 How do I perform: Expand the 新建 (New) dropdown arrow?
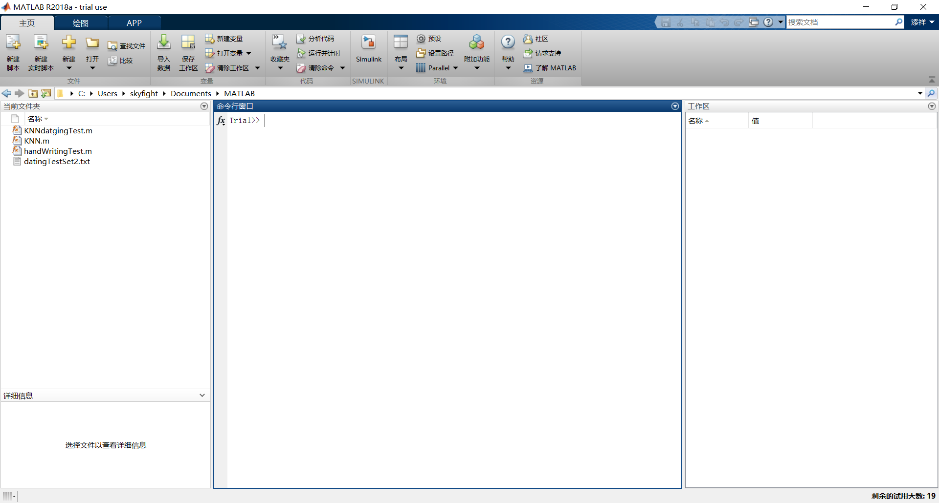(69, 68)
